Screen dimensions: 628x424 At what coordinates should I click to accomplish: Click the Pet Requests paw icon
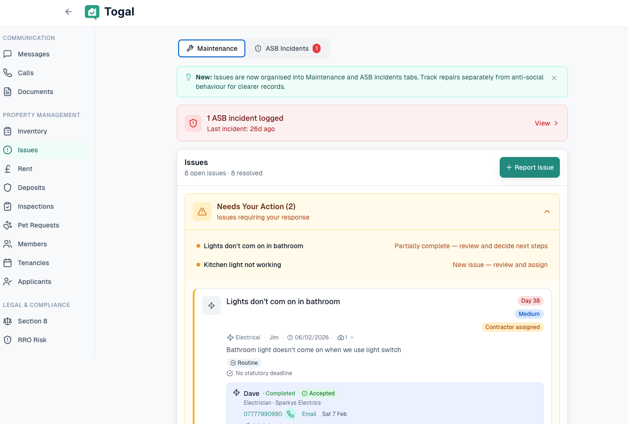[8, 225]
